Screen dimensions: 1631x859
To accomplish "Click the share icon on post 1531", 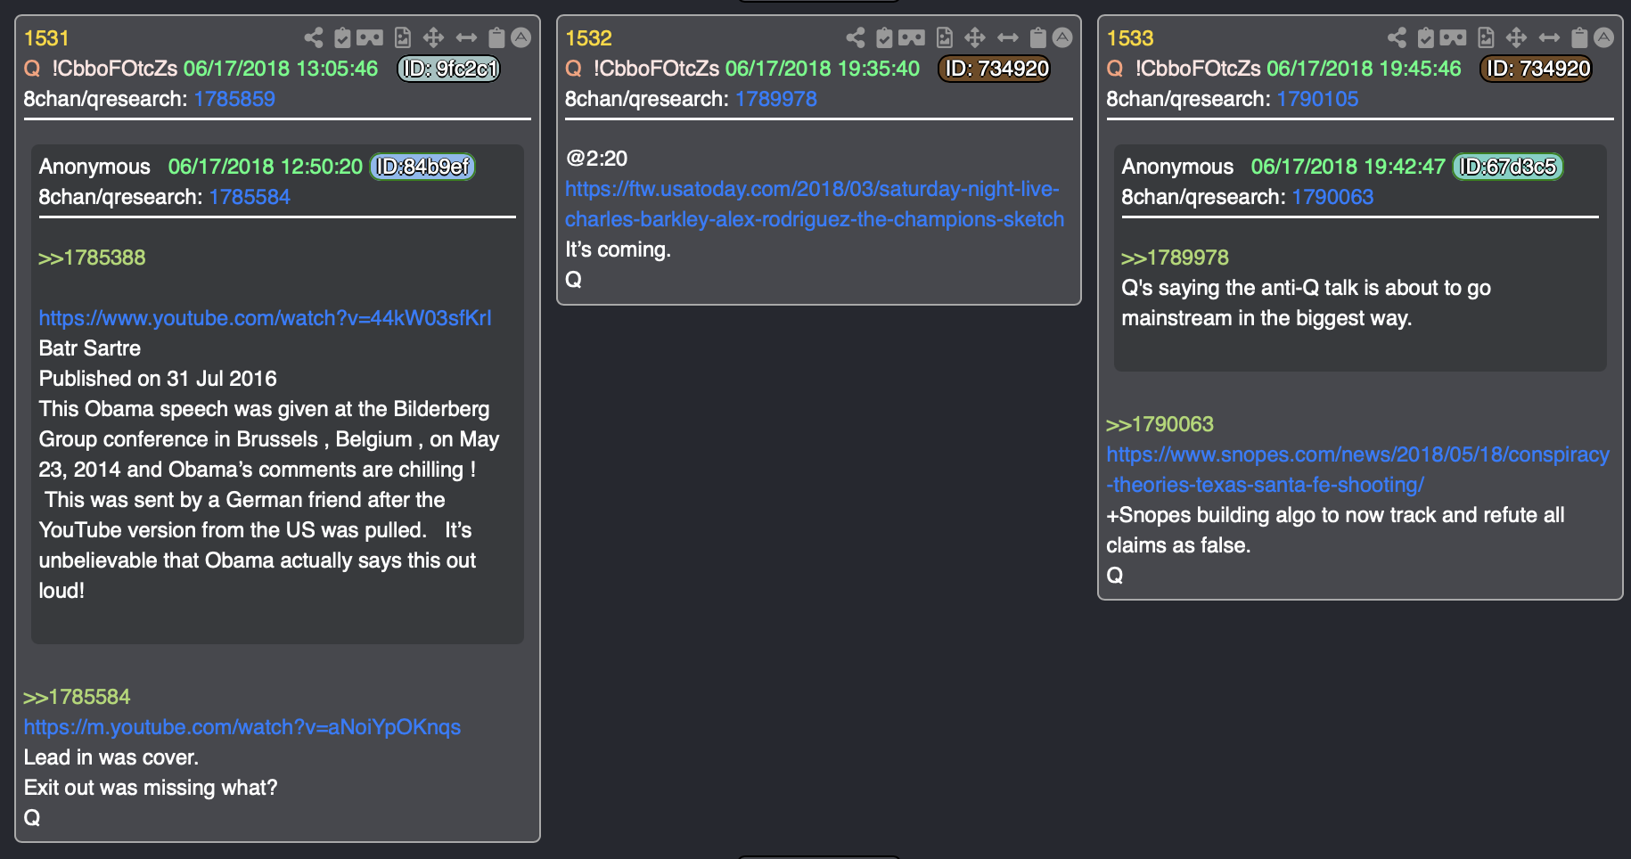I will [x=314, y=37].
